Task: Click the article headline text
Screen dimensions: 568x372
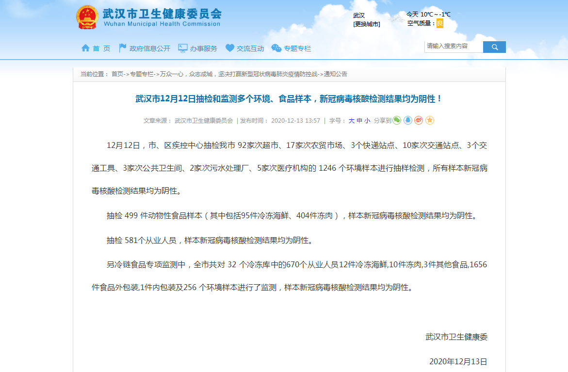Action: tap(289, 99)
